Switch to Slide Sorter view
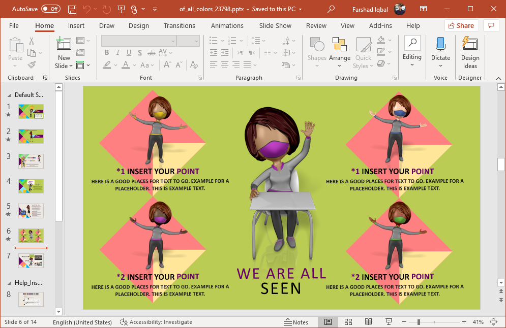 click(x=348, y=322)
